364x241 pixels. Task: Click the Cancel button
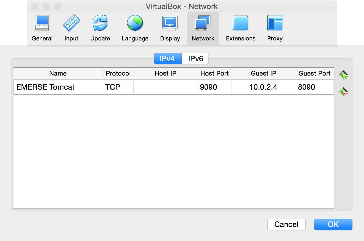287,224
